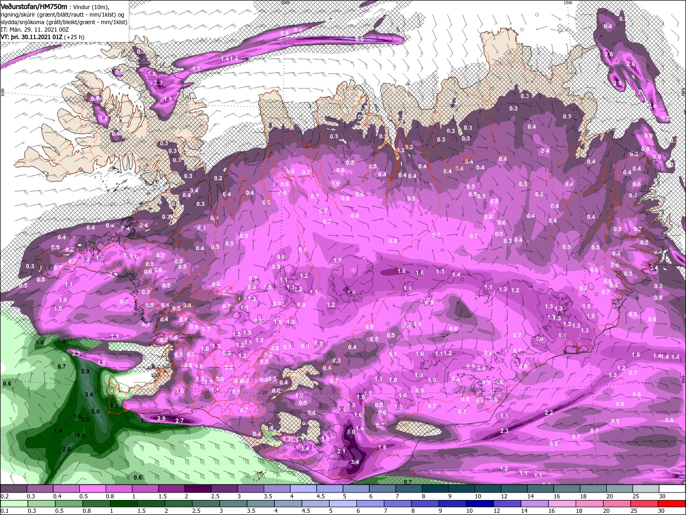This screenshot has width=686, height=515.
Task: Click the 2.1 precipitation value on the map
Action: pos(342,451)
